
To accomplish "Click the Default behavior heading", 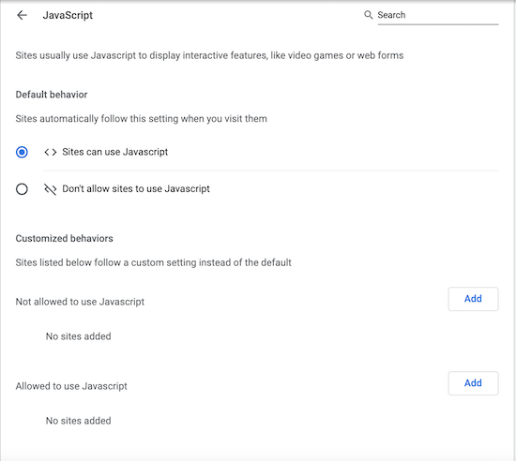I will (x=52, y=95).
